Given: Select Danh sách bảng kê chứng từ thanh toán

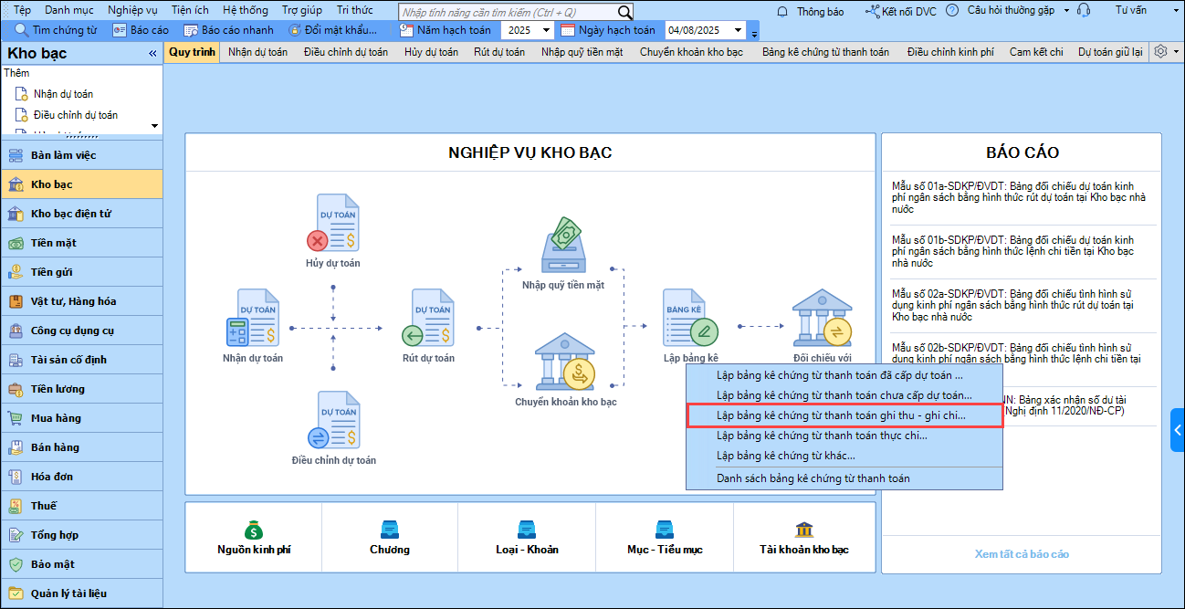Looking at the screenshot, I should tap(844, 478).
